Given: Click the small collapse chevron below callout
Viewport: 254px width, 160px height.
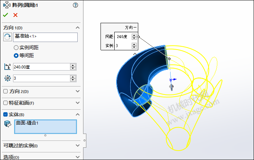Looking at the screenshot, I should [135, 54].
